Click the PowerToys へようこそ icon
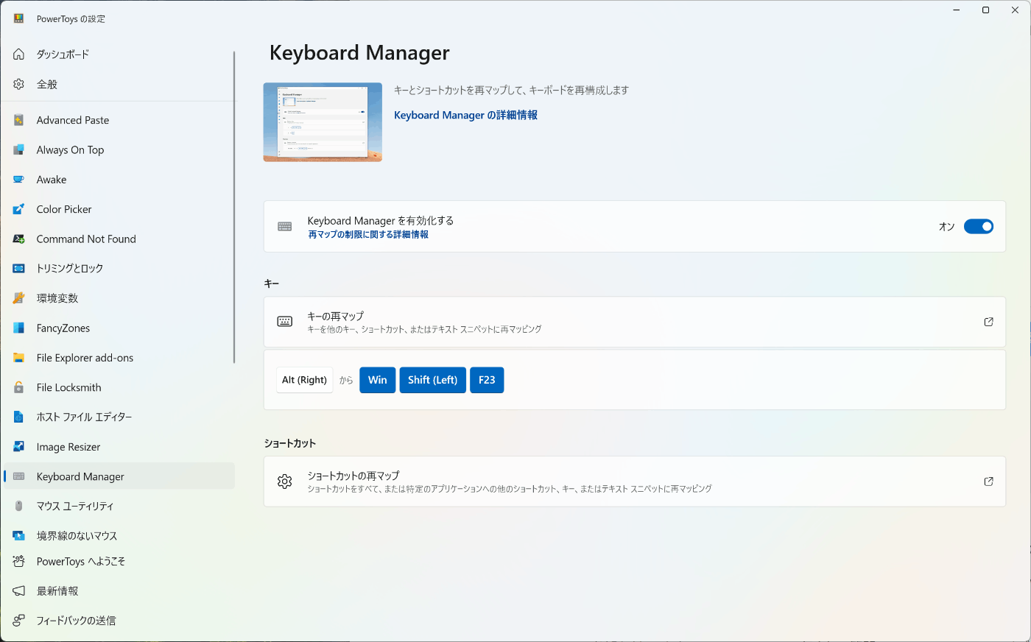Viewport: 1031px width, 642px height. point(19,561)
